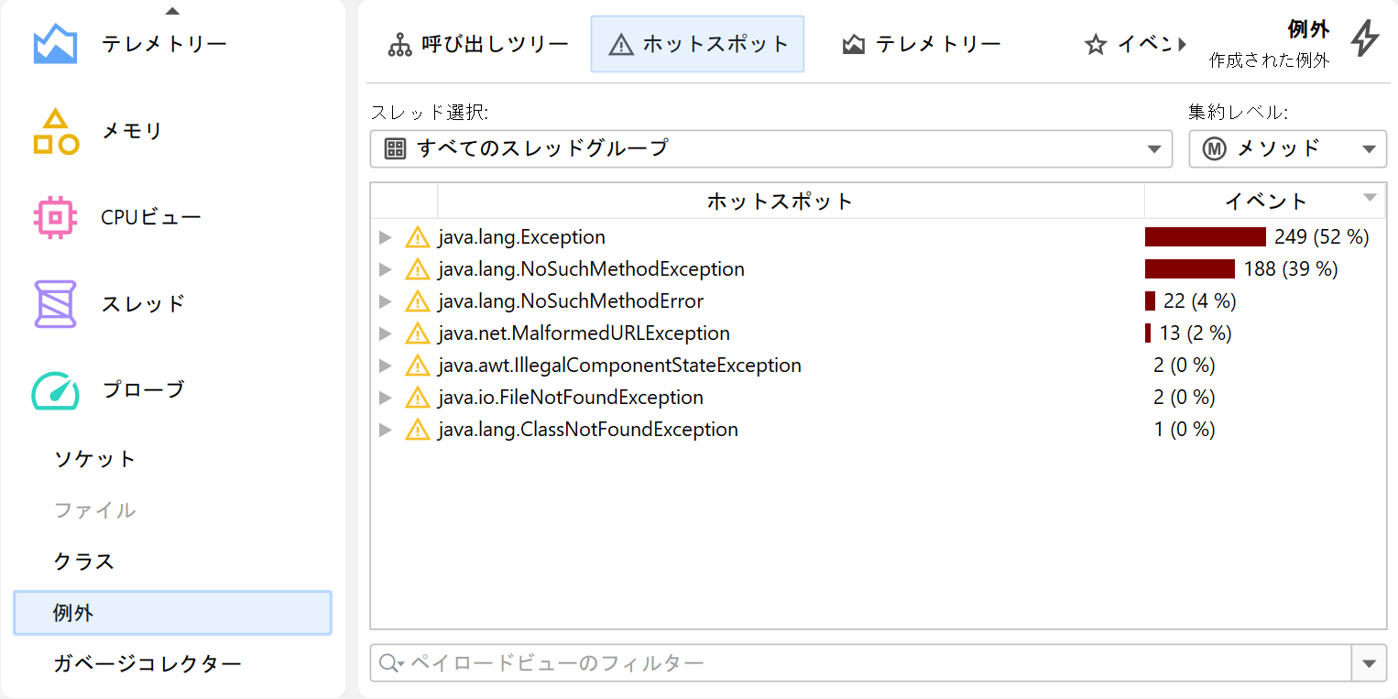
Task: Open the Threads spool icon
Action: click(55, 304)
